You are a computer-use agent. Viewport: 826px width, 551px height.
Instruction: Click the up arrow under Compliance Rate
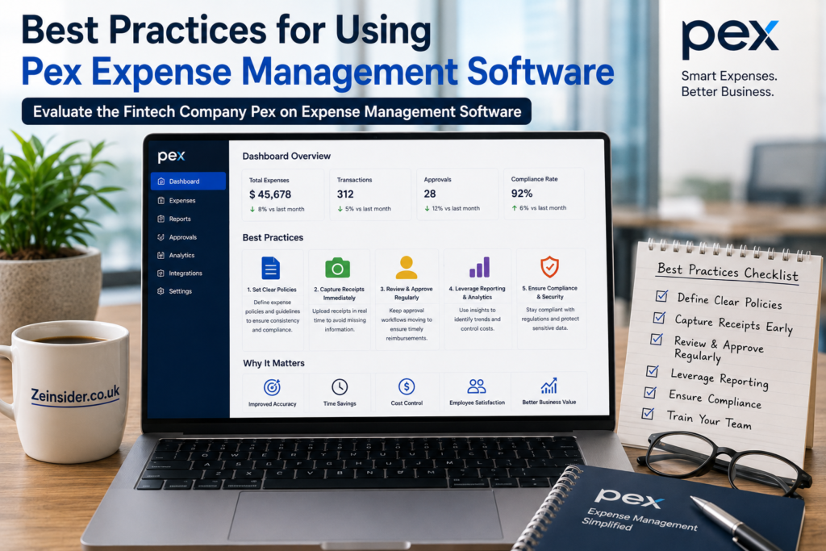click(x=514, y=208)
